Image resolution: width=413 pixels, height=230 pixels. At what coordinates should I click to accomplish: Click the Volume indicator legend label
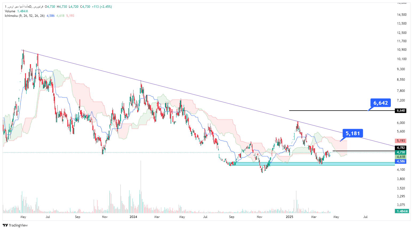point(10,11)
